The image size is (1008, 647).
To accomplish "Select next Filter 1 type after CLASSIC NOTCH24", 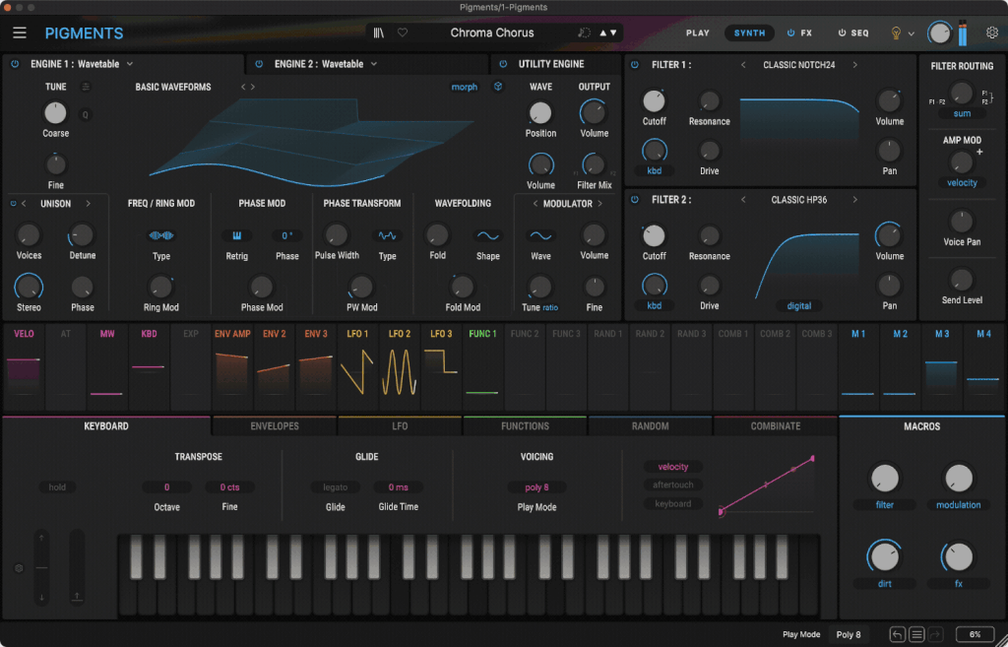I will coord(855,64).
